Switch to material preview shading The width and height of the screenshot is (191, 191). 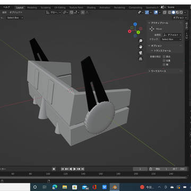[x=178, y=12]
